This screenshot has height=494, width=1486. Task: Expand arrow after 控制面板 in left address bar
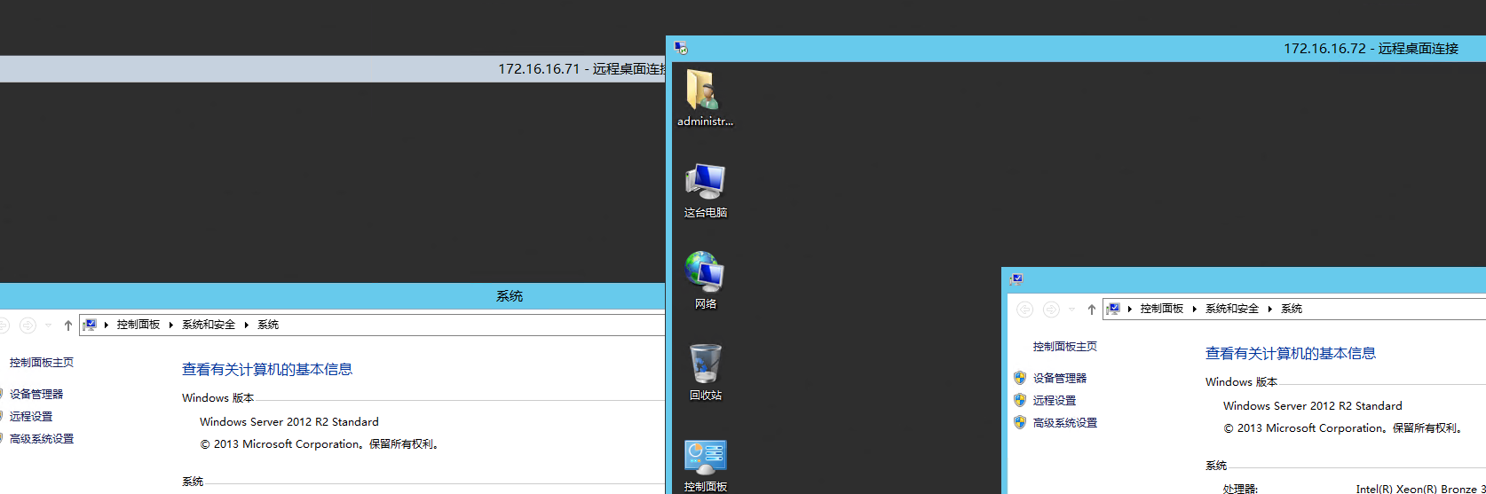coord(171,325)
